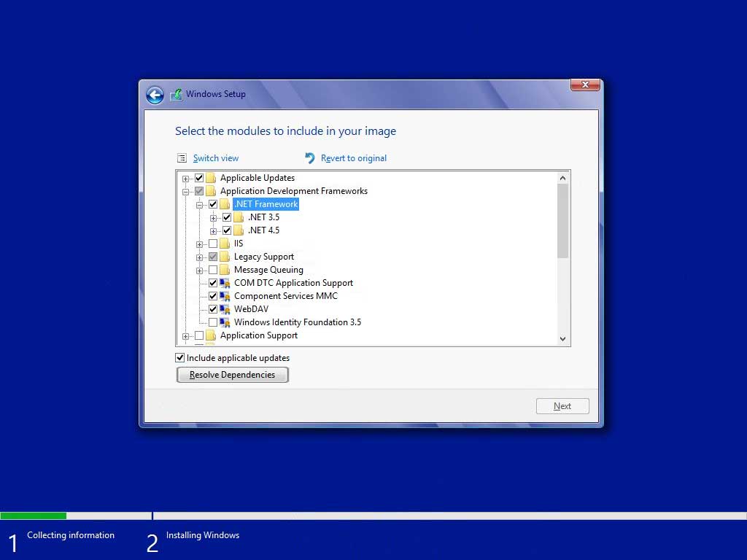Click the .NET 4.5 folder icon
Viewport: 747px width, 560px height.
click(x=239, y=230)
